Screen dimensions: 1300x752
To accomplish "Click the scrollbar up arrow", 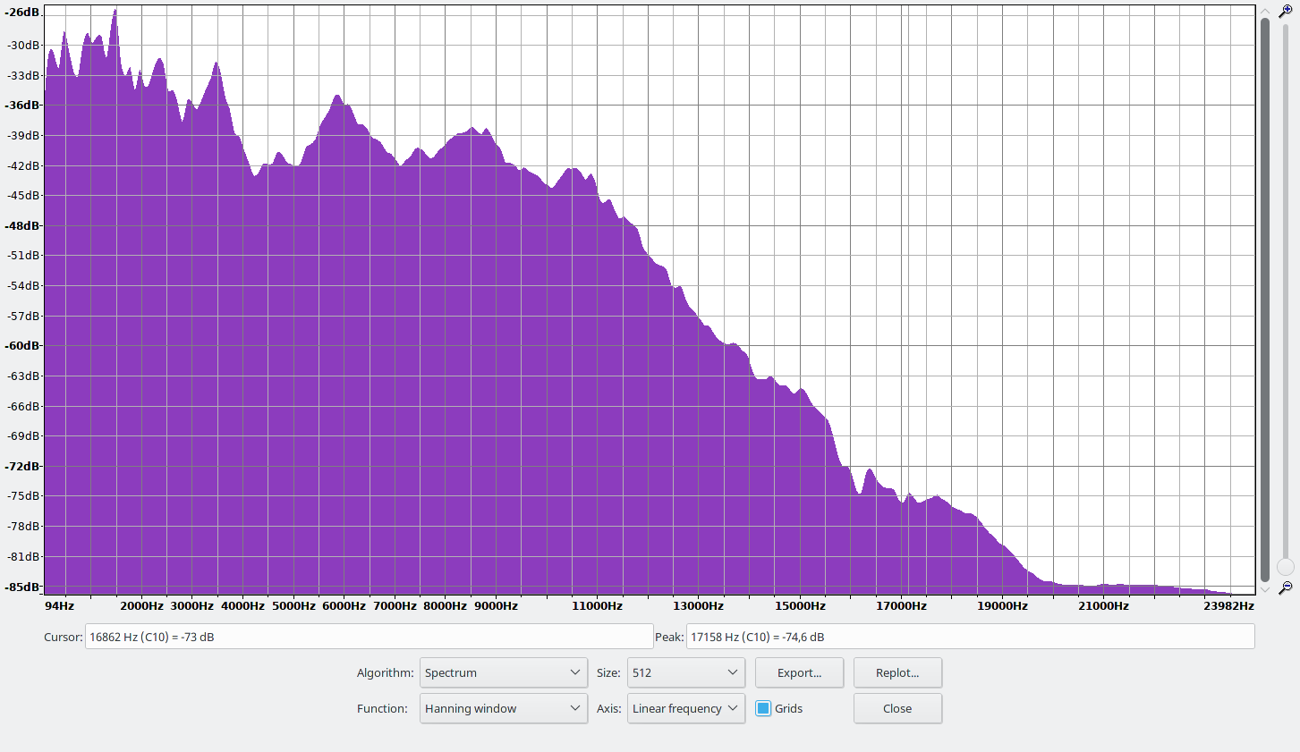I will pyautogui.click(x=1265, y=10).
